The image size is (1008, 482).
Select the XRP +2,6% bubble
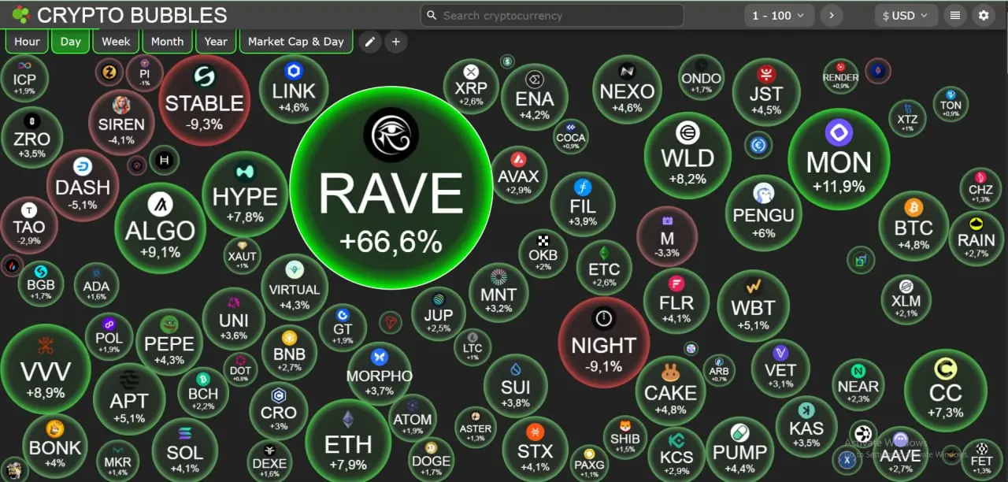pyautogui.click(x=471, y=87)
